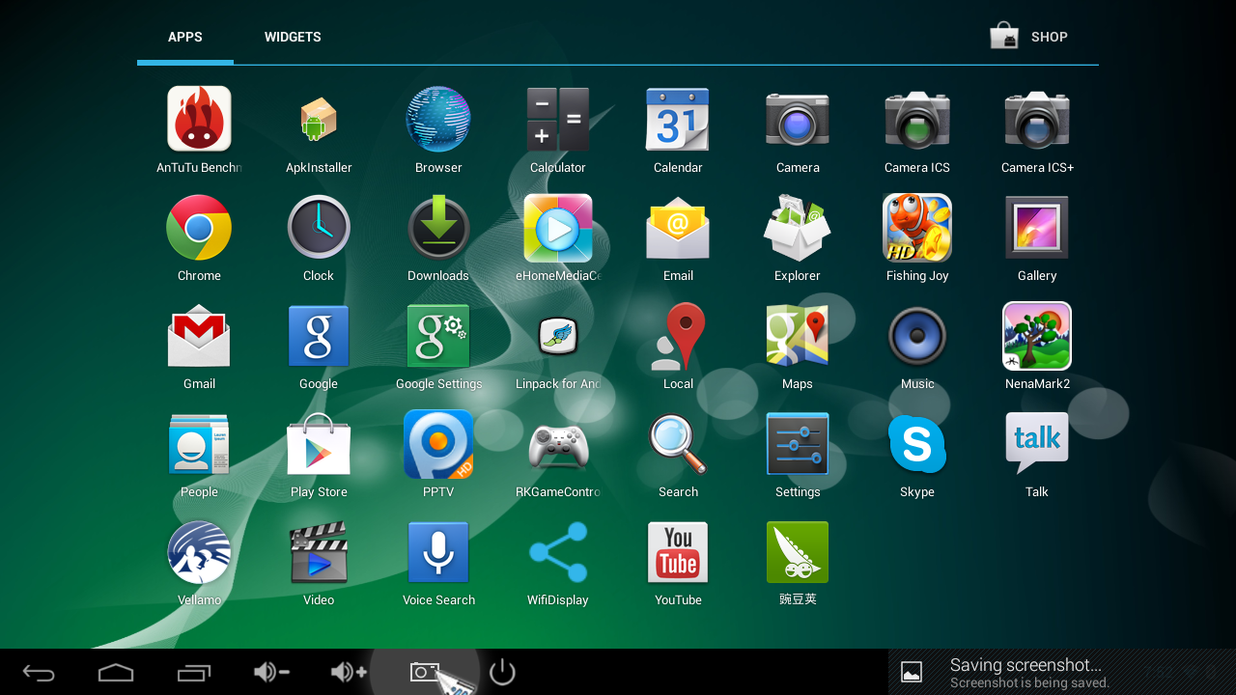This screenshot has height=695, width=1236.
Task: Open Google Settings
Action: tap(438, 336)
